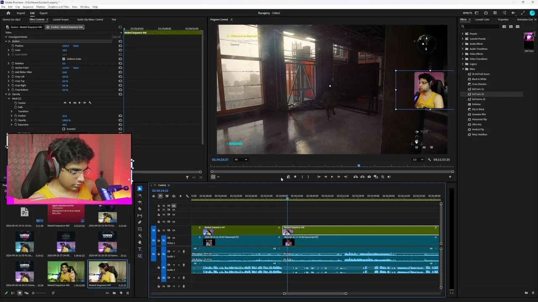Mute the Audio 1 track
This screenshot has width=538, height=302.
174,251
